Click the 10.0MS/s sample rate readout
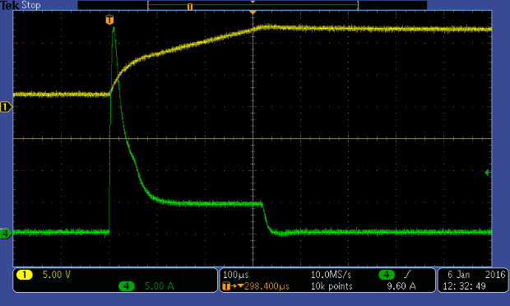Screen dimensions: 510x306 click(x=331, y=275)
